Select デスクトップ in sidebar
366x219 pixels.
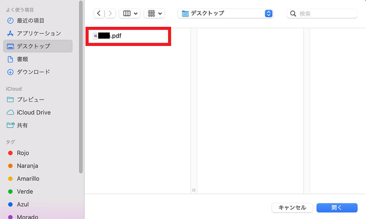(x=33, y=46)
